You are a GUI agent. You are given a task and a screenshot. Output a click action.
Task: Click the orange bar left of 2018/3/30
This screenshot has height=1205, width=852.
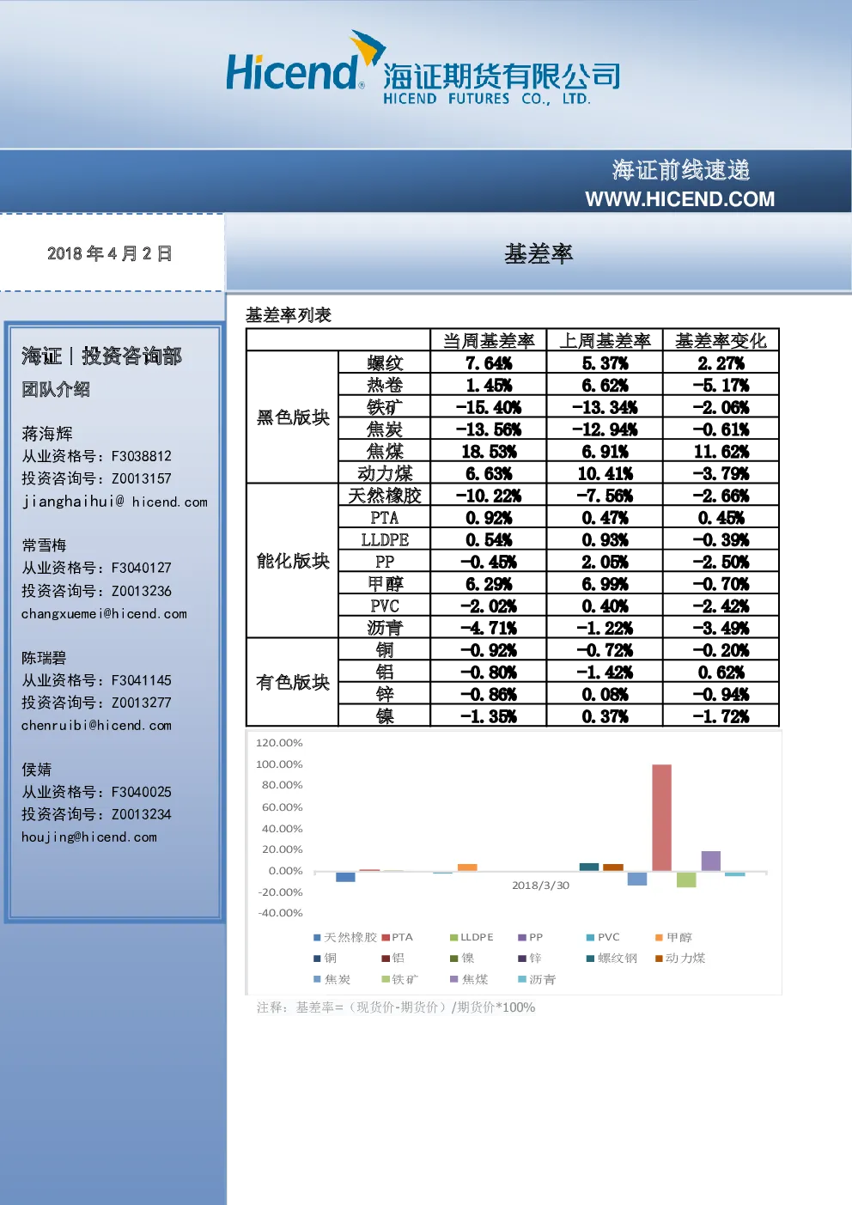click(x=467, y=867)
